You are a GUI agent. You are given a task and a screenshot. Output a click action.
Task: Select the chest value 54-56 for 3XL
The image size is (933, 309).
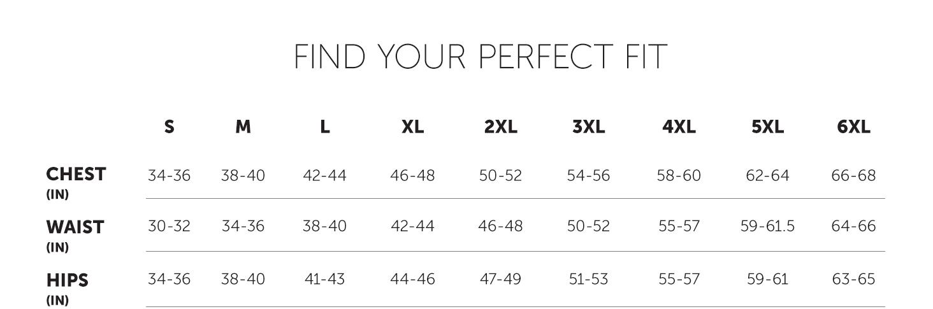coord(588,175)
